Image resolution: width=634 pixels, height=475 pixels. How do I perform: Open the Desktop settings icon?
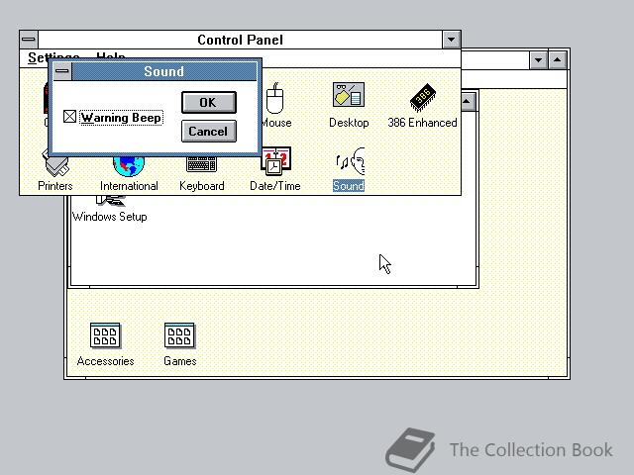[x=349, y=95]
